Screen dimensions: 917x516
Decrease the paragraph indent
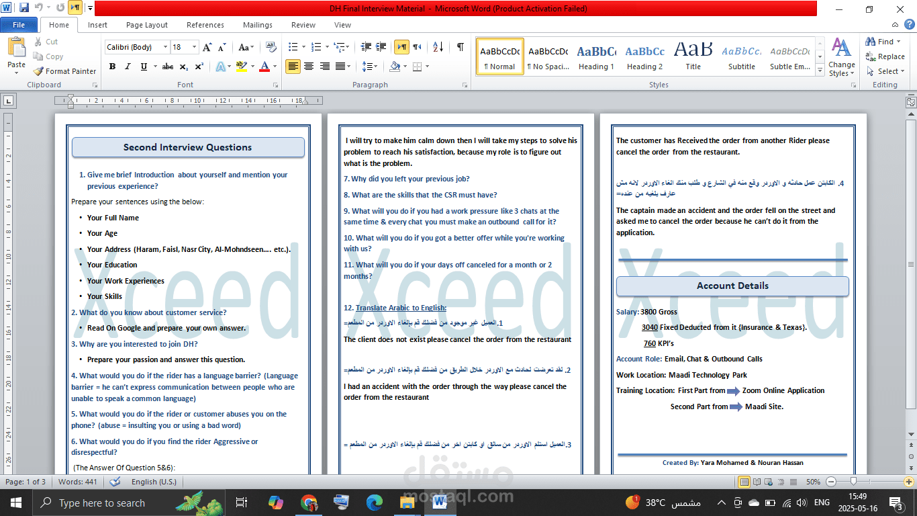(366, 47)
